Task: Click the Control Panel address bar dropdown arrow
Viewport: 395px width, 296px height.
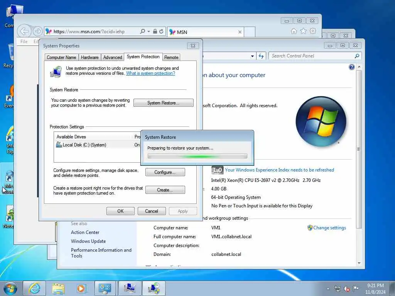Action: [252, 56]
